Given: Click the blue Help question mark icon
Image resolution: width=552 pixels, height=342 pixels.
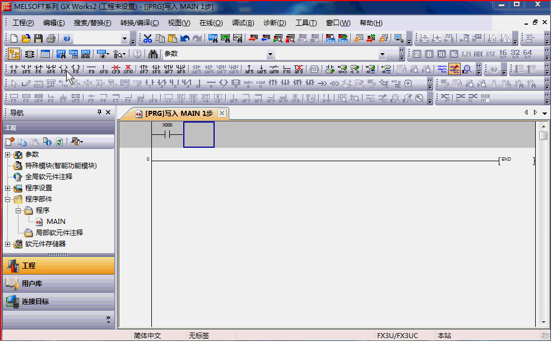Looking at the screenshot, I should click(x=67, y=38).
